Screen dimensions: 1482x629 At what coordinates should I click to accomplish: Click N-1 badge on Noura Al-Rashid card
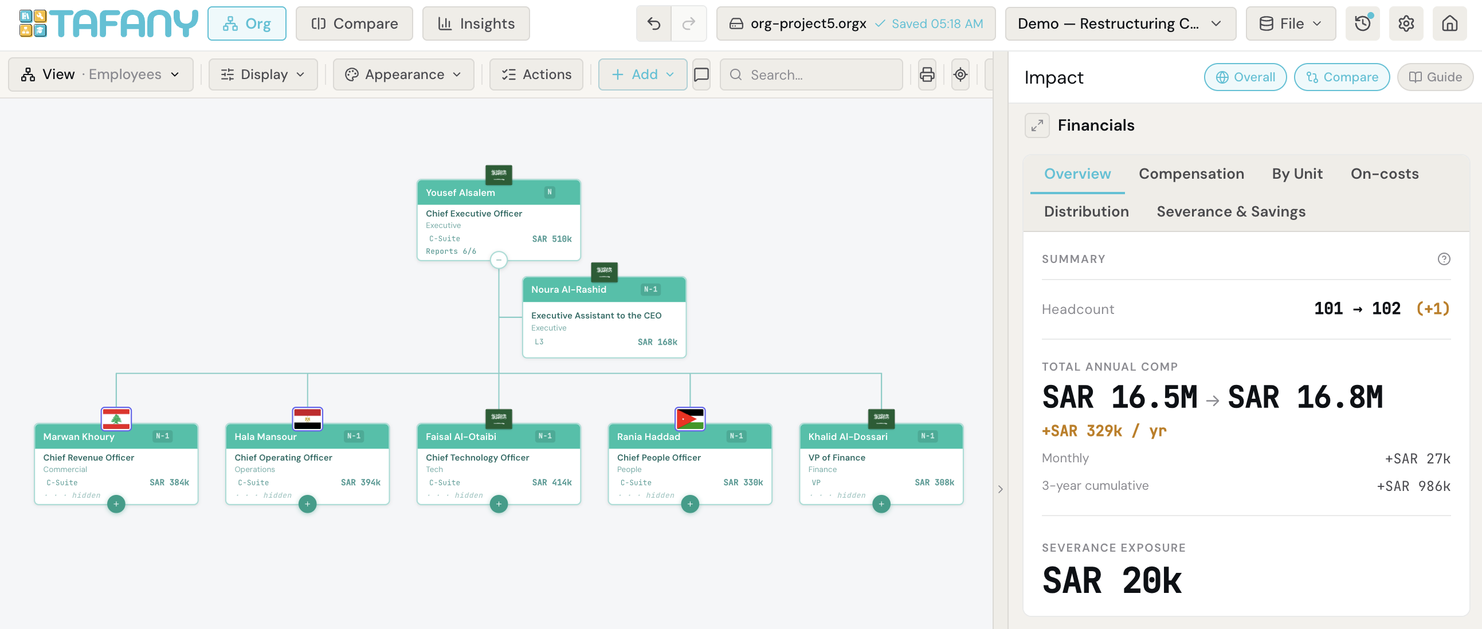pos(650,289)
